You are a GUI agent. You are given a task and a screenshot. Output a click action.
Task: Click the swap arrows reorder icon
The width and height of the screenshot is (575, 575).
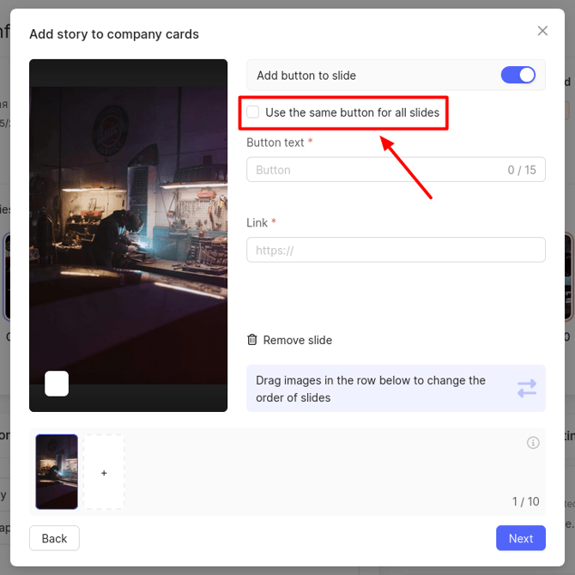pyautogui.click(x=526, y=389)
